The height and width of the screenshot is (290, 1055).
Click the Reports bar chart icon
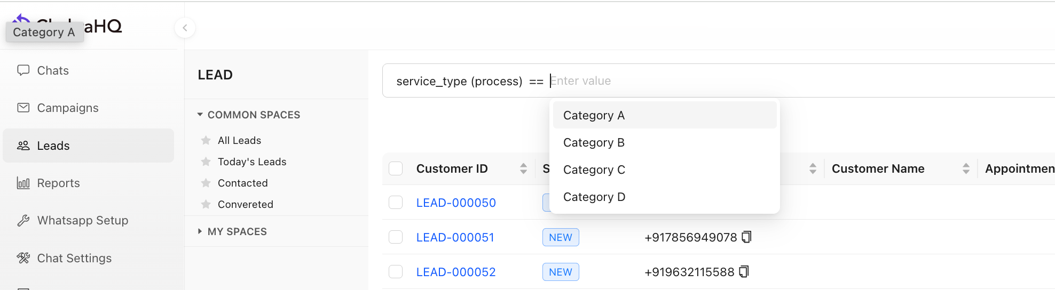click(x=23, y=183)
